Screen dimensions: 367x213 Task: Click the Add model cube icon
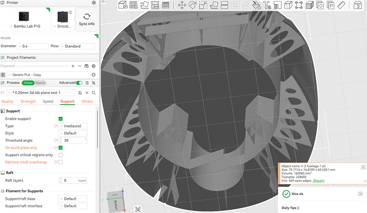[x=123, y=5]
